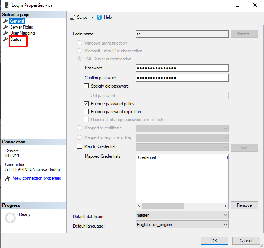The image size is (264, 248).
Task: Select SQL Server authentication radio
Action: pos(79,59)
